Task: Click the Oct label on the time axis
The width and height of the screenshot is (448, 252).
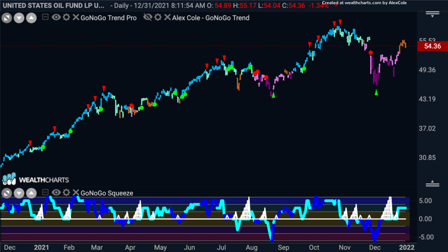Action: 314,248
